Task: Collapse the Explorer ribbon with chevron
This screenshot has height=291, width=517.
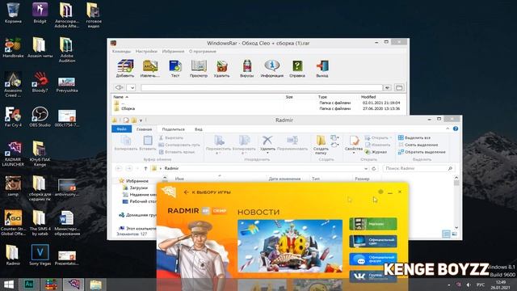Action: pyautogui.click(x=448, y=129)
